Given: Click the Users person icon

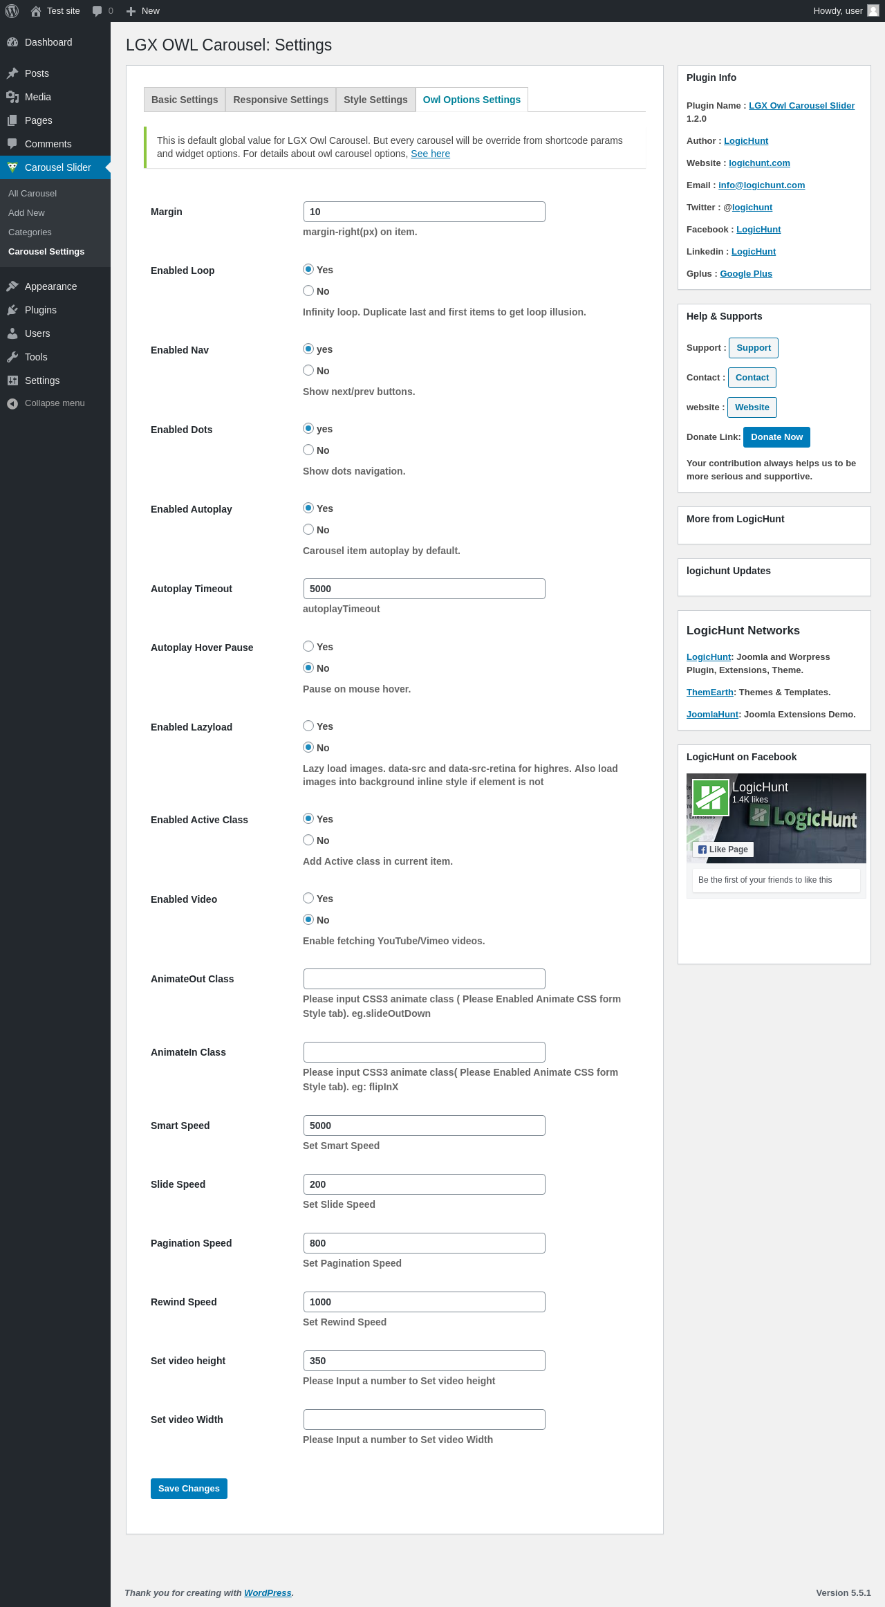Looking at the screenshot, I should tap(12, 333).
